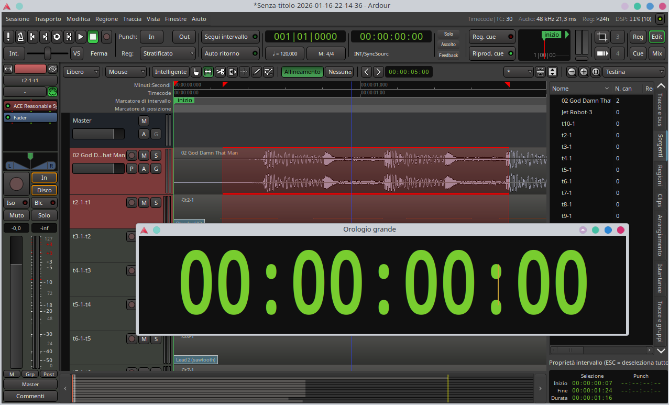Open the Stratificato record mode dropdown
This screenshot has width=669, height=405.
[169, 53]
